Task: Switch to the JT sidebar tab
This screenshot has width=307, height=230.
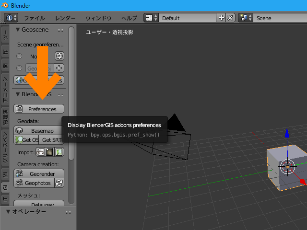Action: [5, 199]
